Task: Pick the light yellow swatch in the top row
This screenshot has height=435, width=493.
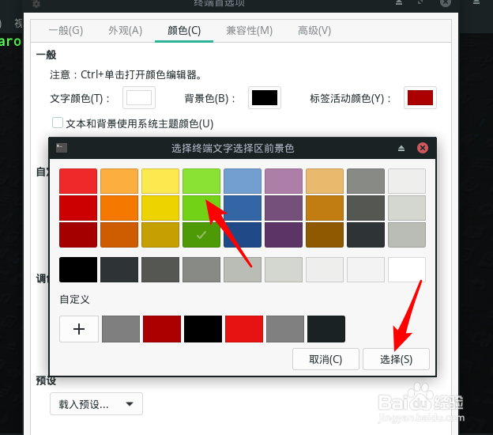Action: [160, 181]
